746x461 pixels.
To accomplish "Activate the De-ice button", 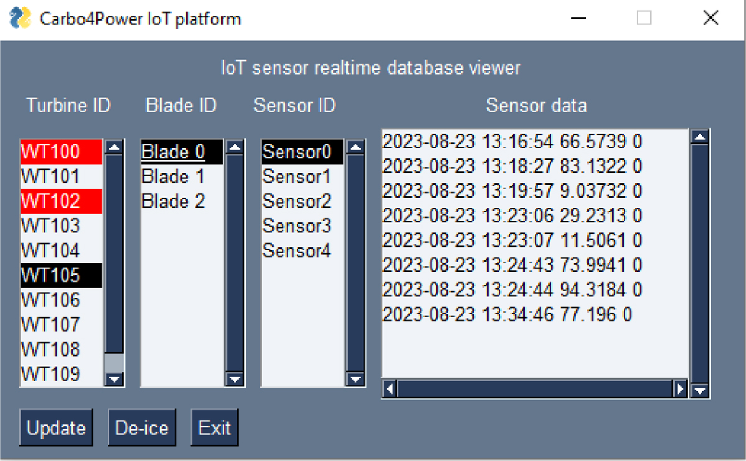I will pyautogui.click(x=142, y=427).
